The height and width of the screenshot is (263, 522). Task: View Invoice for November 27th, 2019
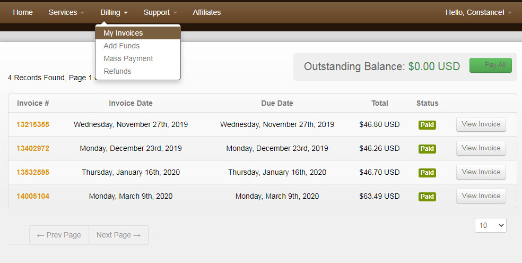pyautogui.click(x=481, y=124)
